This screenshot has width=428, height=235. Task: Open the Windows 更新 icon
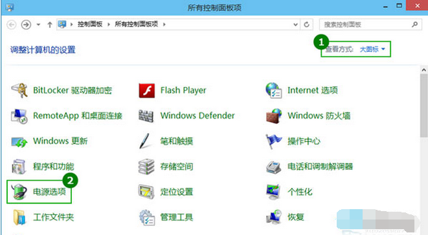[19, 141]
